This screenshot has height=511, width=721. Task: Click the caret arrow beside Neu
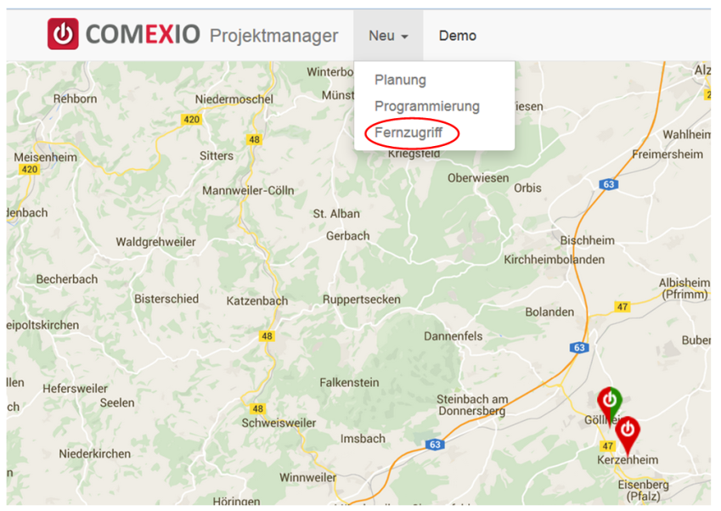tap(404, 36)
